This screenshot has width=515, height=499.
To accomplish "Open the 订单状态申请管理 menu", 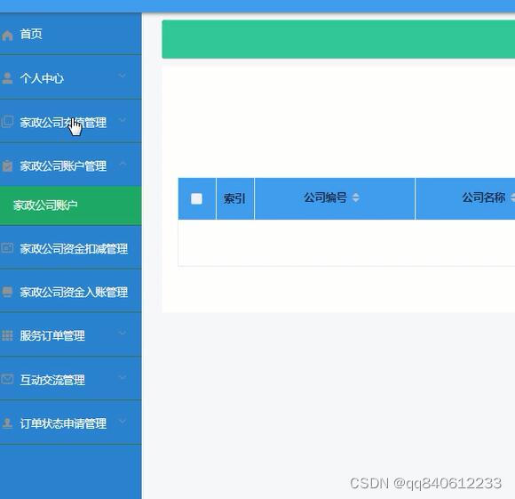I will click(x=71, y=423).
